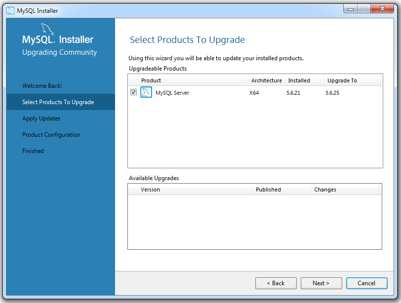Screen dimensions: 401x303
Task: Select the MySQL Server row name
Action: click(x=172, y=93)
